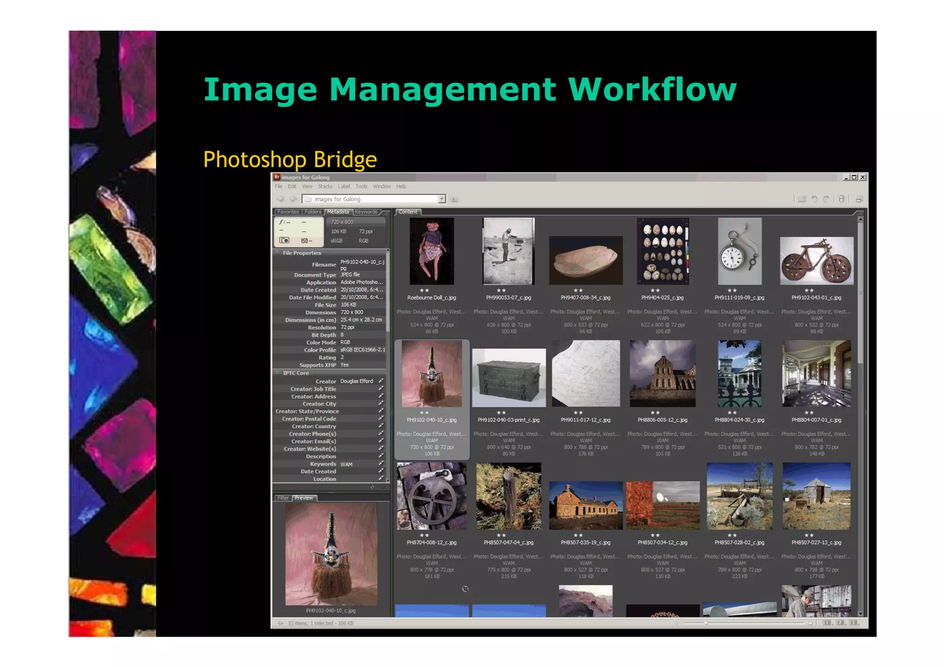This screenshot has height=668, width=945.
Task: Switch to the Filter tab
Action: 283,498
